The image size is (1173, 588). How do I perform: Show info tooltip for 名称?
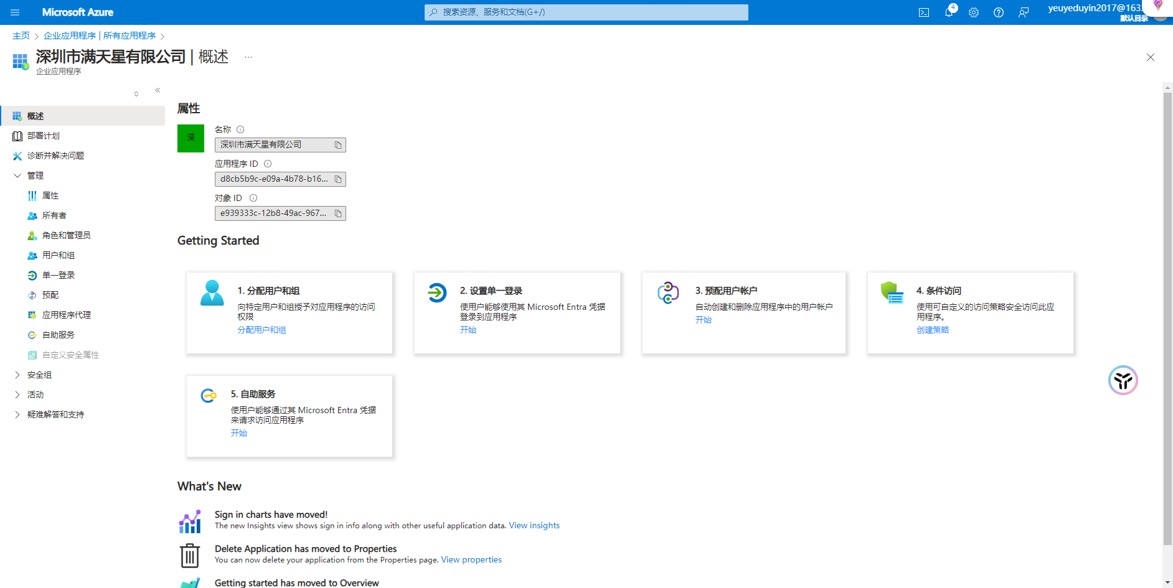pyautogui.click(x=240, y=129)
